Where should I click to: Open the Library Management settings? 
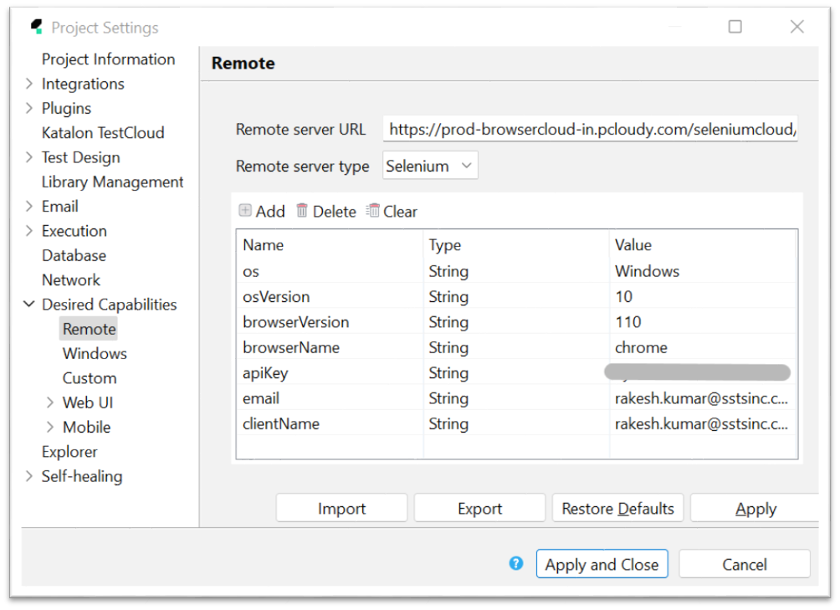112,182
